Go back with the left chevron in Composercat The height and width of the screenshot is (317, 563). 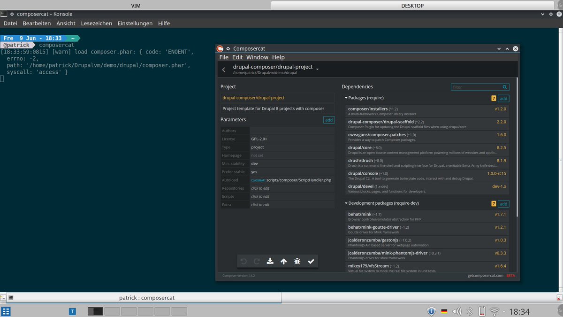click(x=224, y=70)
